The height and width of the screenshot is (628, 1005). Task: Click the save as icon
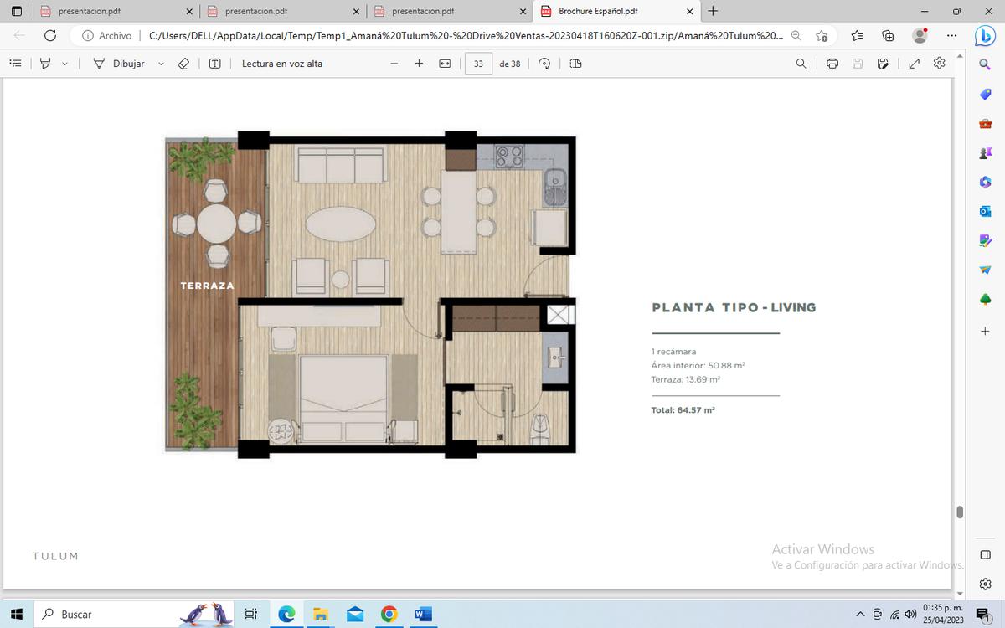click(x=883, y=64)
